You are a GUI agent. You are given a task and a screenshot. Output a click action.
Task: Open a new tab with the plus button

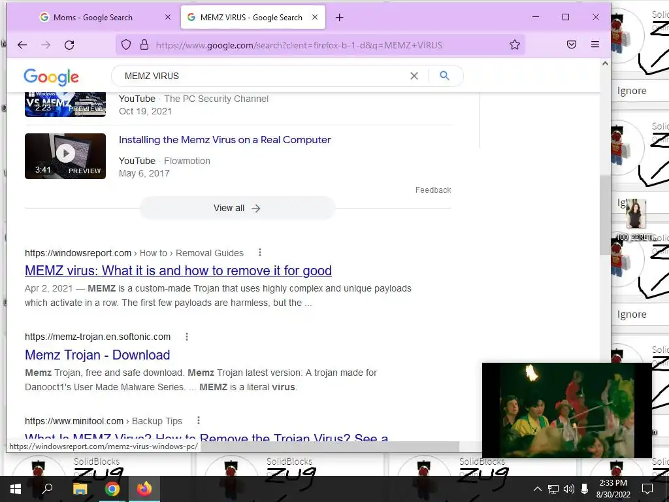(x=339, y=18)
